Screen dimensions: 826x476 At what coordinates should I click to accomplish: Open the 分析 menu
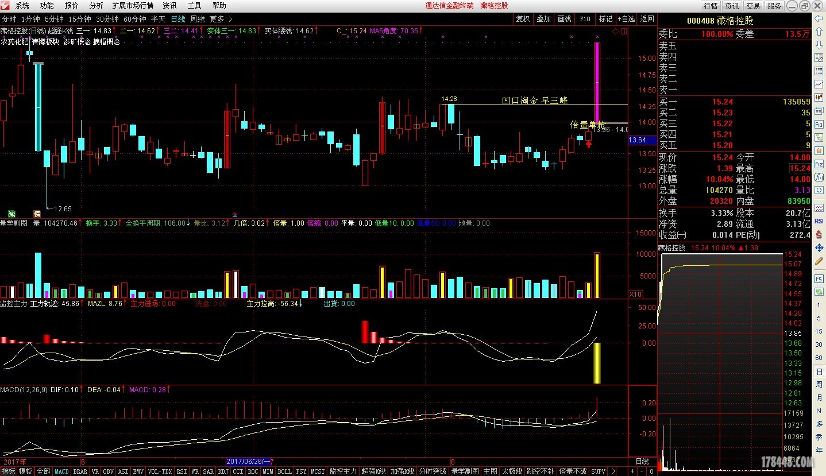(x=97, y=5)
